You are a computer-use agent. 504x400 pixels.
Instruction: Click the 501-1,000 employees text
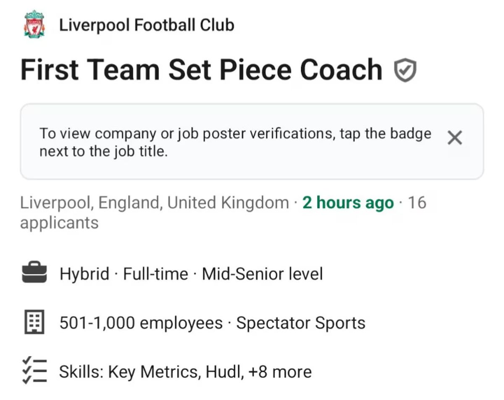tap(141, 323)
